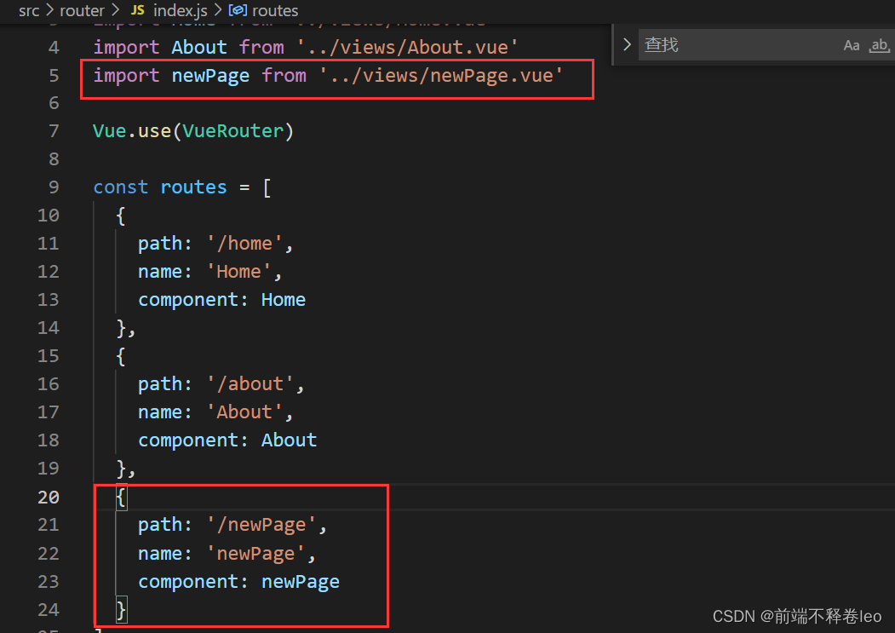Image resolution: width=895 pixels, height=633 pixels.
Task: Click the newPage component reference on line 23
Action: click(300, 581)
